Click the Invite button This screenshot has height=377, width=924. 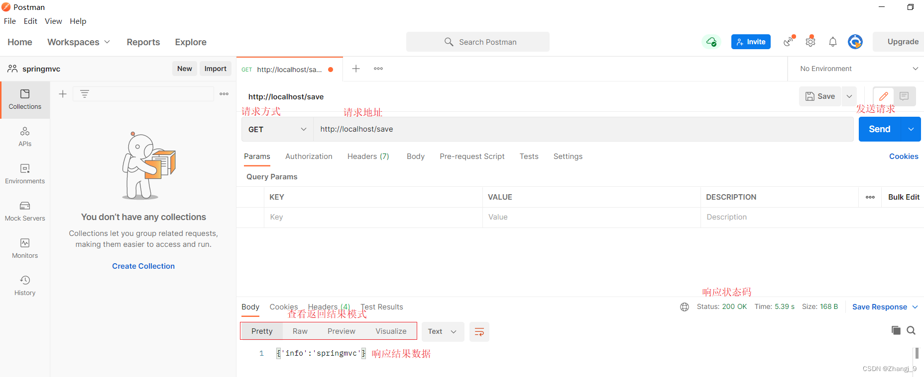click(x=751, y=42)
